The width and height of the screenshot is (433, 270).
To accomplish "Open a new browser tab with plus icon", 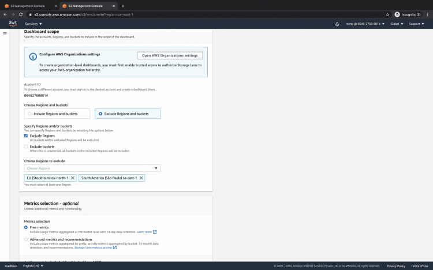I will 123,6.
